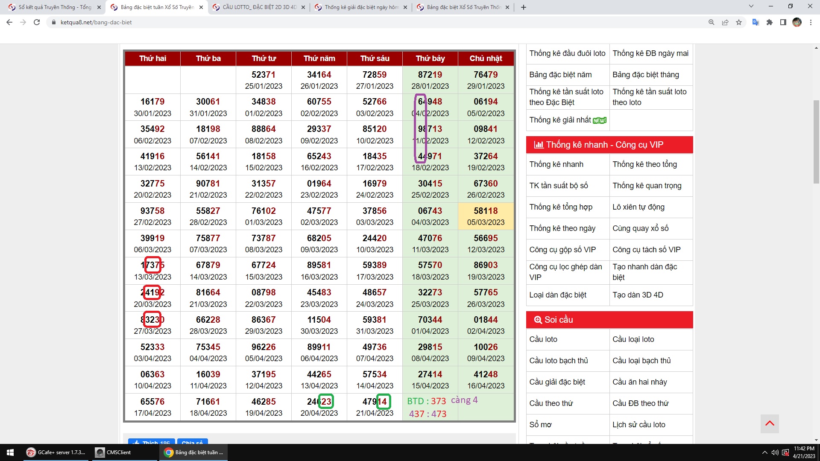Open the Chrome three-dot menu
This screenshot has height=461, width=820.
click(811, 22)
